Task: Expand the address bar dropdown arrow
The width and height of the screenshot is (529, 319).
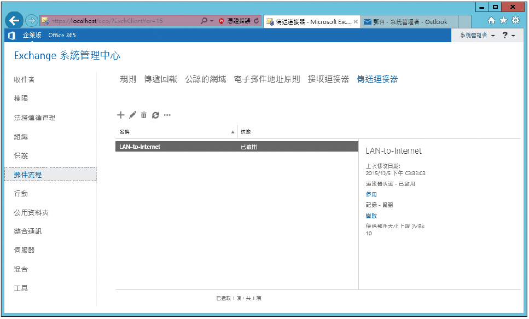Action: (212, 21)
